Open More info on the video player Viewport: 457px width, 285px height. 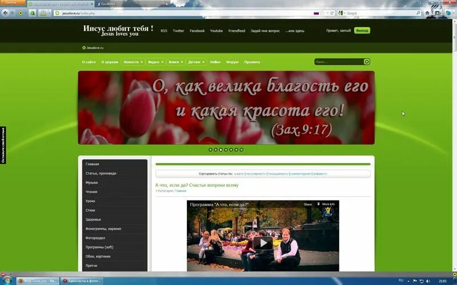pyautogui.click(x=326, y=204)
